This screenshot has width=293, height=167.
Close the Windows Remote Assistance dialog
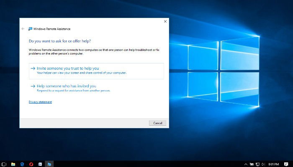click(165, 21)
